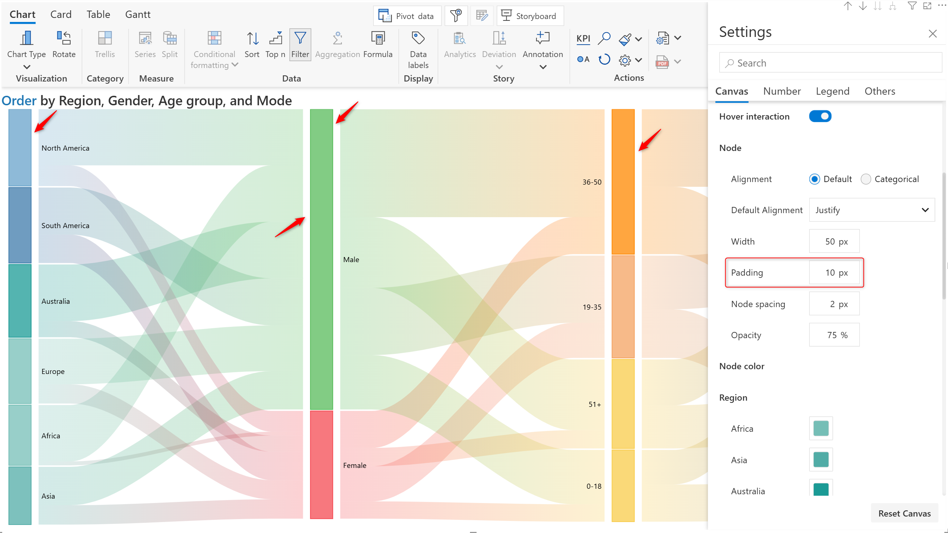Open the Africa region color swatch
Image resolution: width=948 pixels, height=533 pixels.
821,428
